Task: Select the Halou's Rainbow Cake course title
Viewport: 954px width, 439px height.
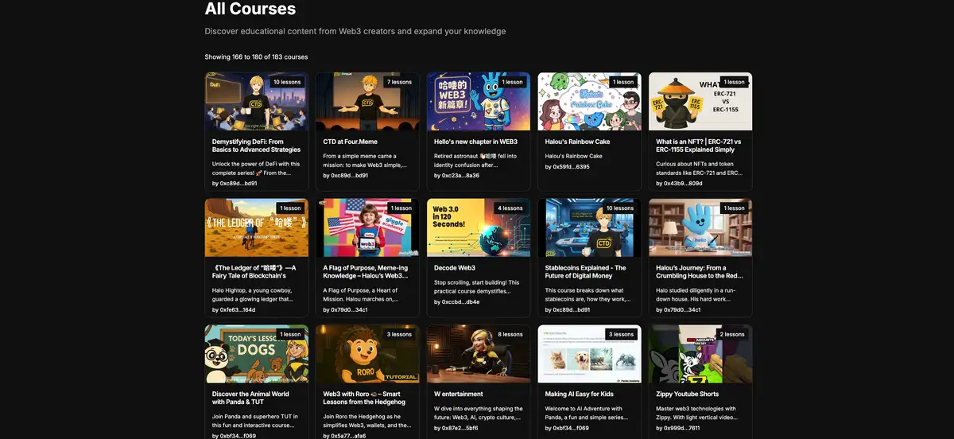Action: [x=577, y=142]
